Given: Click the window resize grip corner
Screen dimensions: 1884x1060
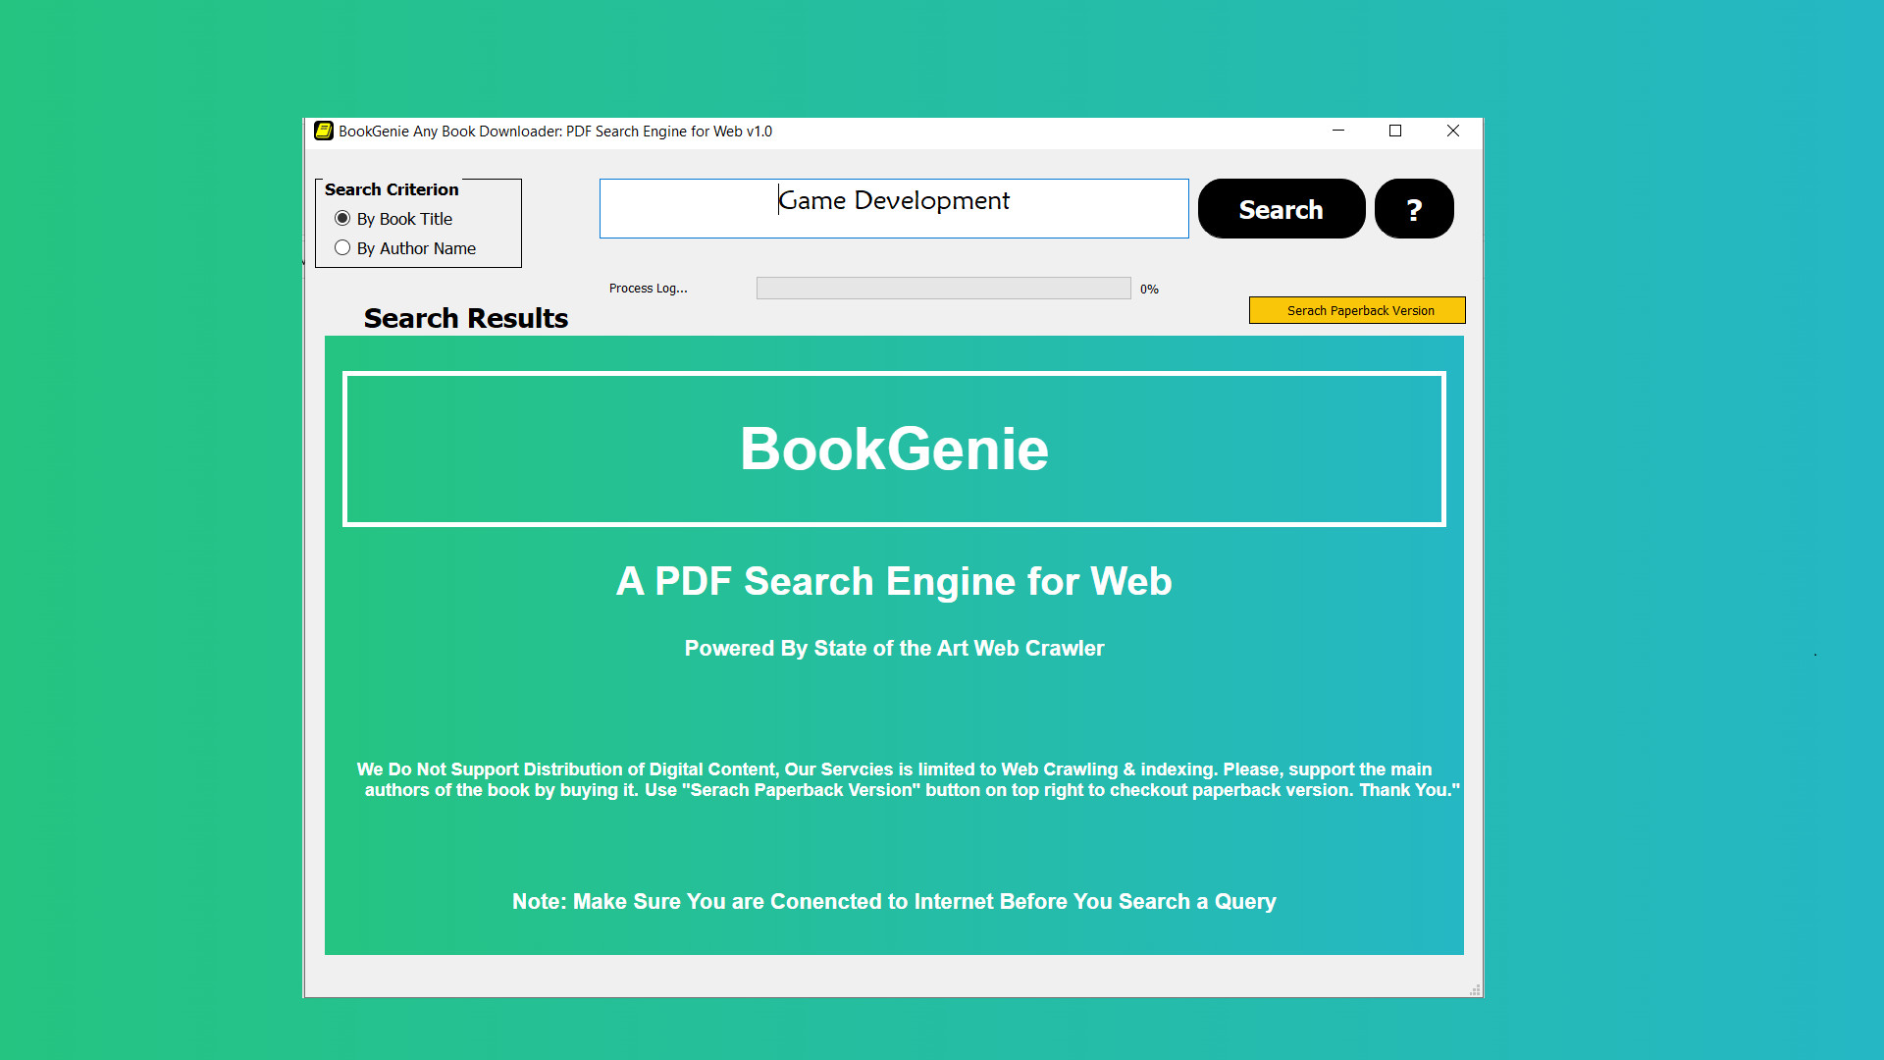Looking at the screenshot, I should coord(1475,990).
